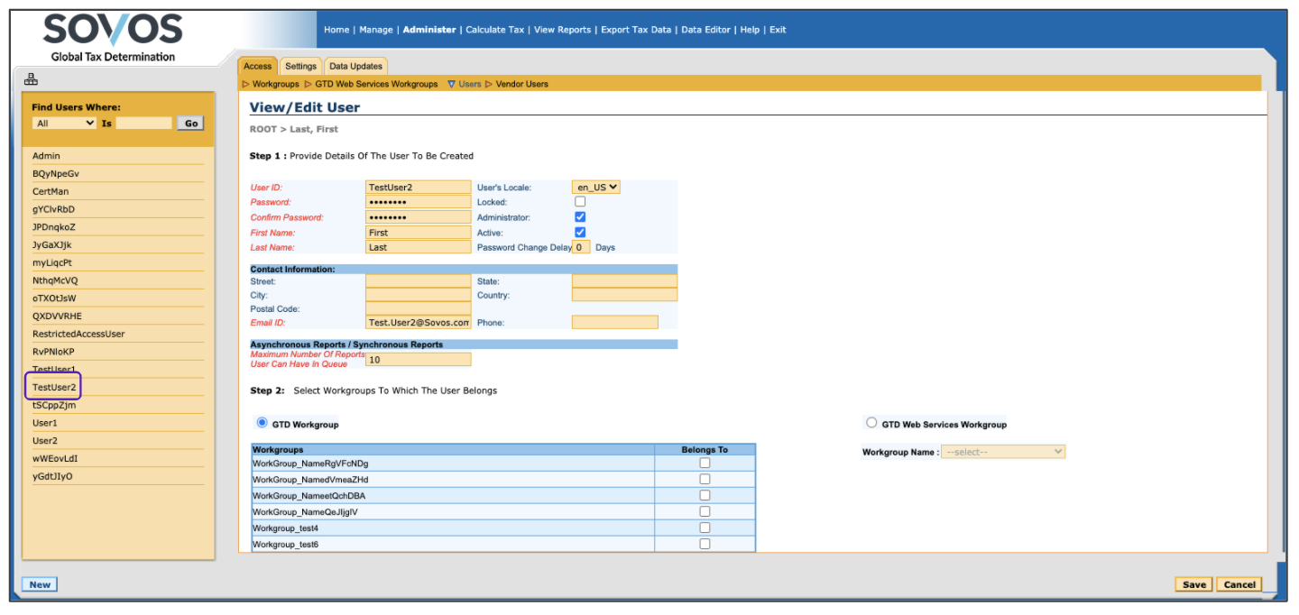Select the GTD Workgroup radio button
1299x615 pixels.
[x=263, y=423]
